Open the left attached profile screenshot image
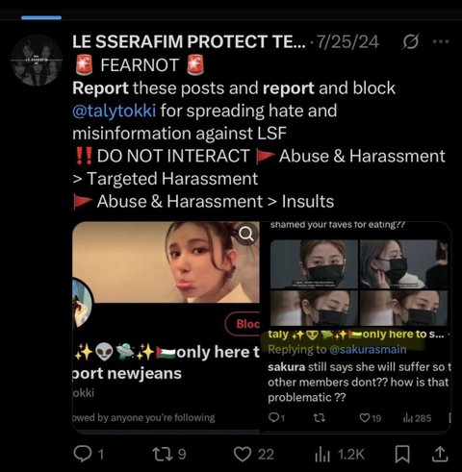 (166, 327)
